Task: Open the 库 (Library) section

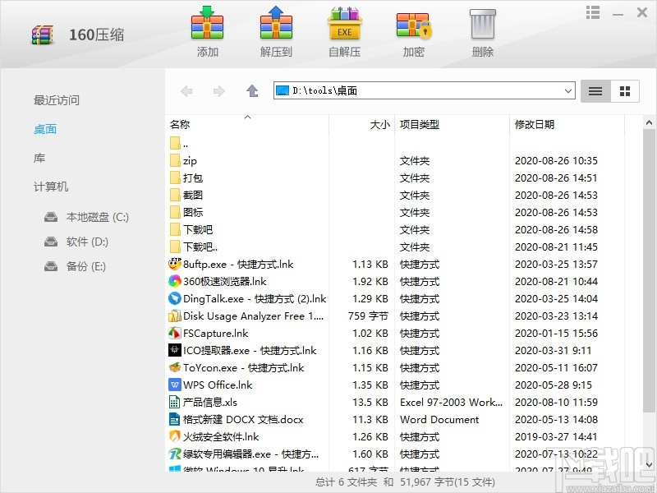Action: point(39,158)
